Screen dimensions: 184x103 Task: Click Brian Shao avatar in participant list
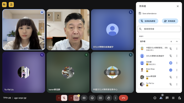(x=142, y=70)
